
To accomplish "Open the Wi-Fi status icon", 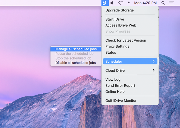I will [x=121, y=3].
